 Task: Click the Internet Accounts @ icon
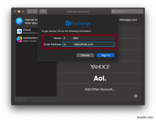pos(19,21)
